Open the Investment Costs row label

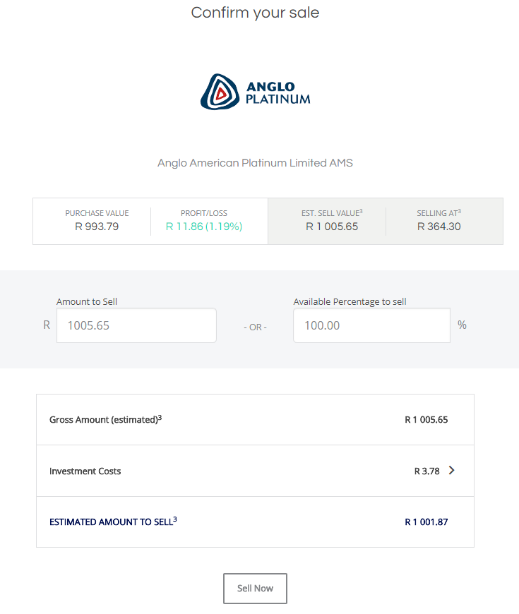(x=85, y=471)
